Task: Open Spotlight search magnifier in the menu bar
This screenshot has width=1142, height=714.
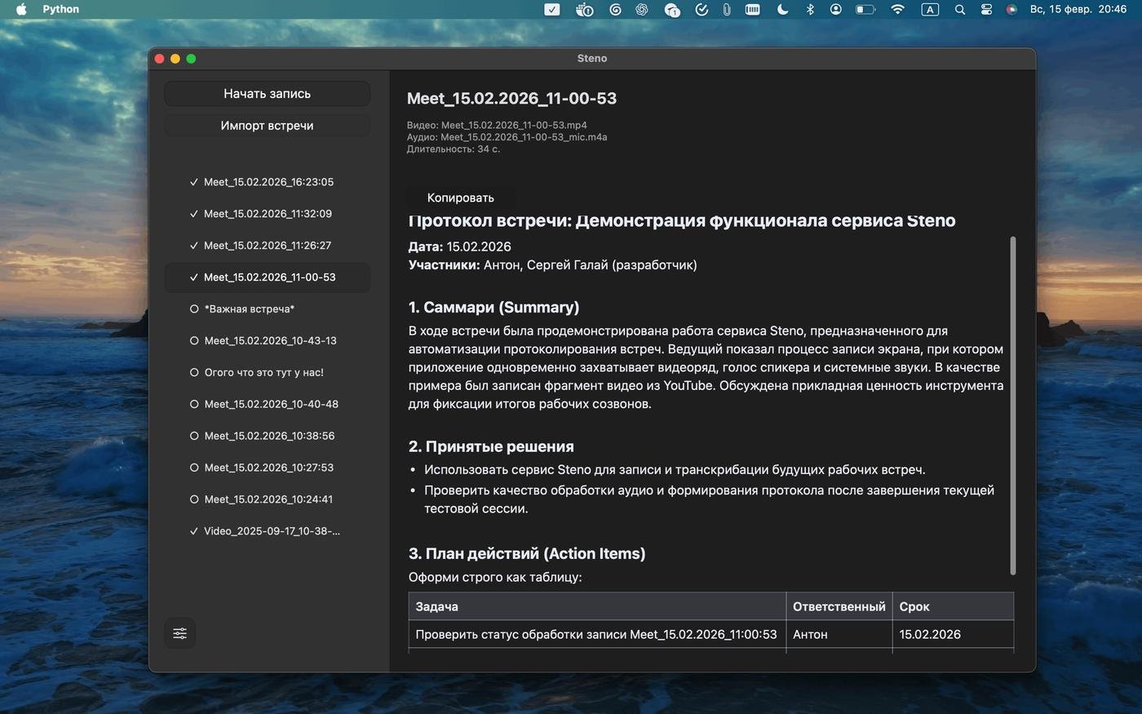Action: click(x=960, y=10)
